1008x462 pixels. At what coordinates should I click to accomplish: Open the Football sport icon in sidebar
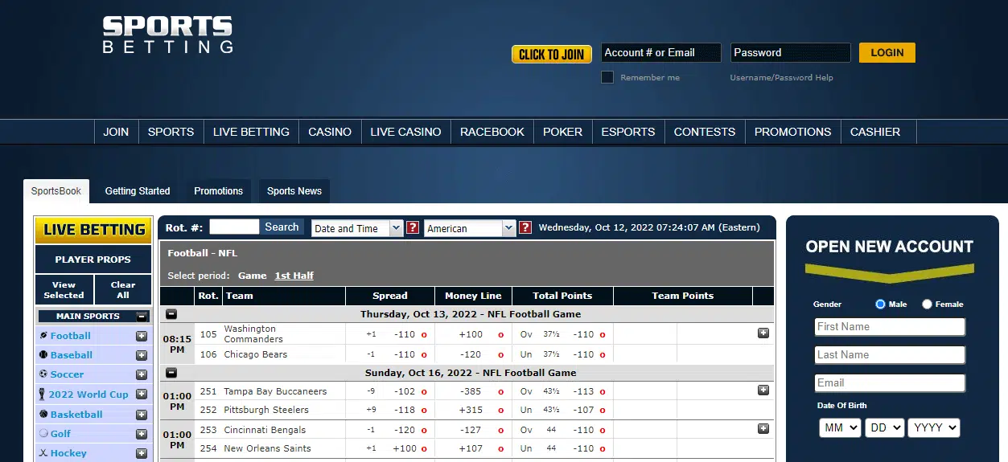(x=43, y=336)
